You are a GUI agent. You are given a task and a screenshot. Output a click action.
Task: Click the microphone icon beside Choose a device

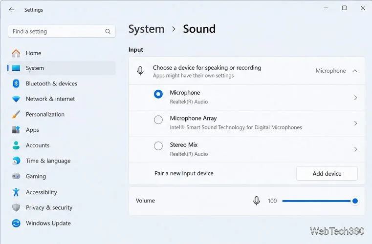click(140, 71)
